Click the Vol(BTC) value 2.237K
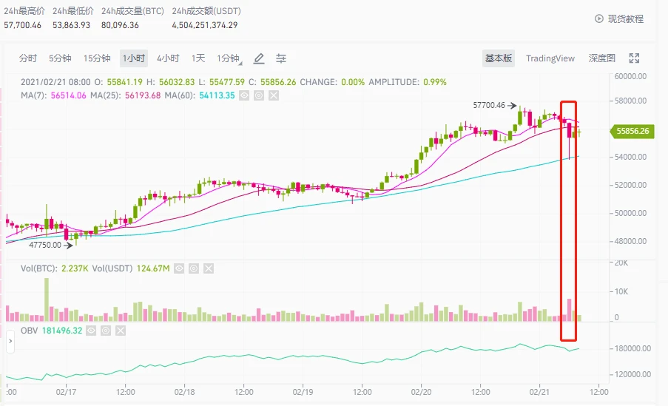668x406 pixels. [x=75, y=268]
